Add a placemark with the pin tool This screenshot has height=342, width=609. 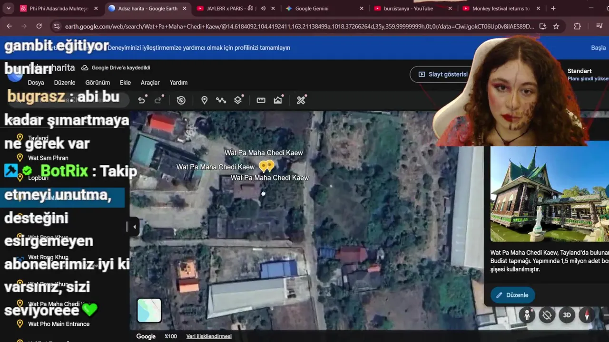point(204,100)
